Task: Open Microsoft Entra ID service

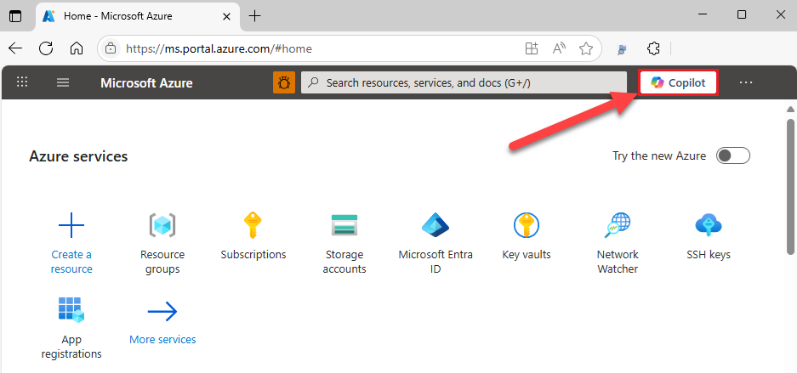Action: coord(436,226)
